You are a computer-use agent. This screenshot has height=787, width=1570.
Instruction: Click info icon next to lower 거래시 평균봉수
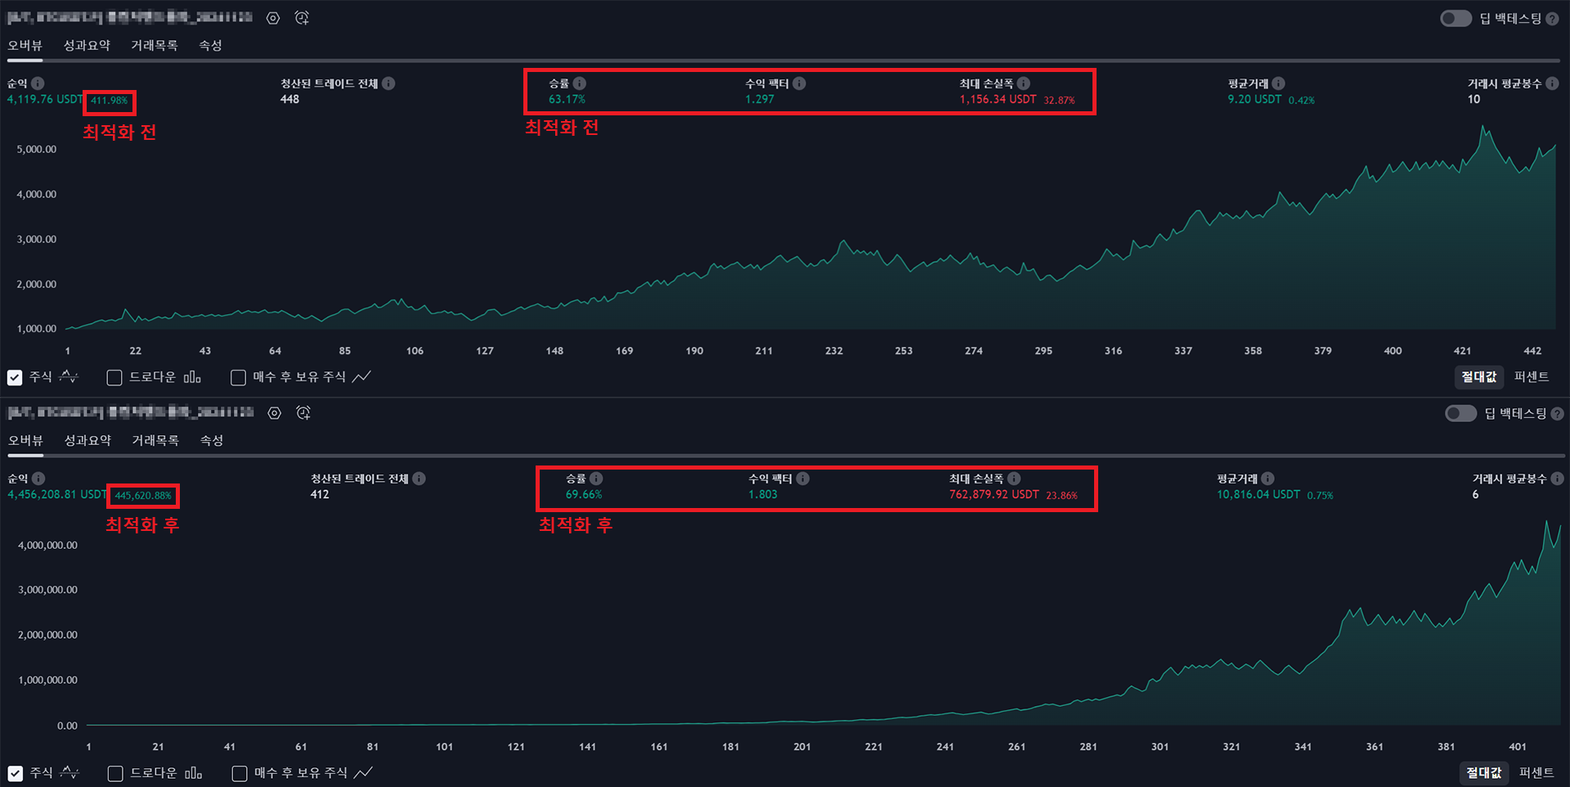[1557, 479]
